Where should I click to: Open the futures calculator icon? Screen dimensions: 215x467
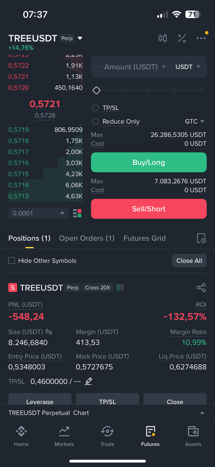pos(182,38)
